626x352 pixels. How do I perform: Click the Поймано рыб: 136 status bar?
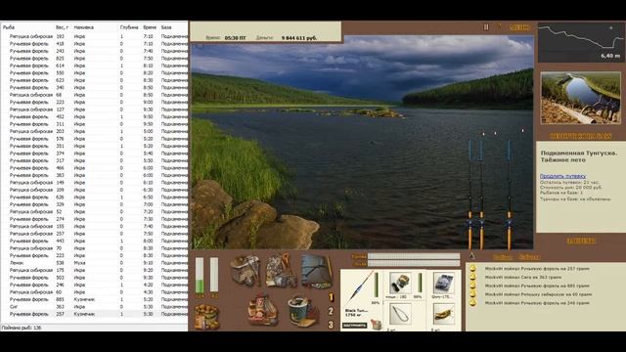coord(94,328)
